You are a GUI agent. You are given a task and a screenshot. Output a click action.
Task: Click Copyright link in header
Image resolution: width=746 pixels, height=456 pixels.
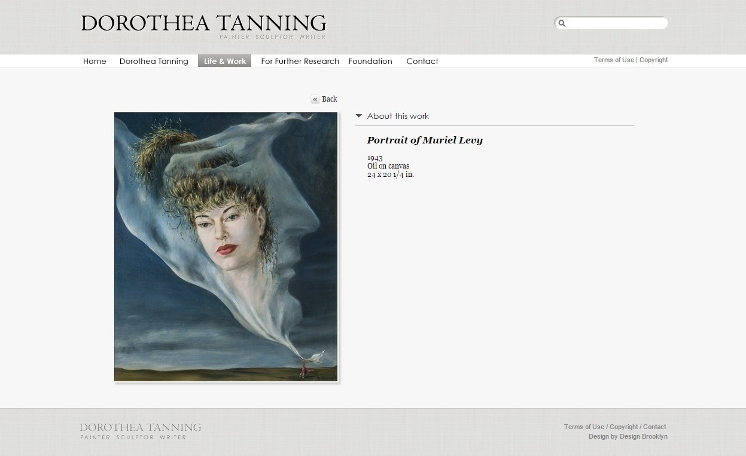pyautogui.click(x=653, y=60)
